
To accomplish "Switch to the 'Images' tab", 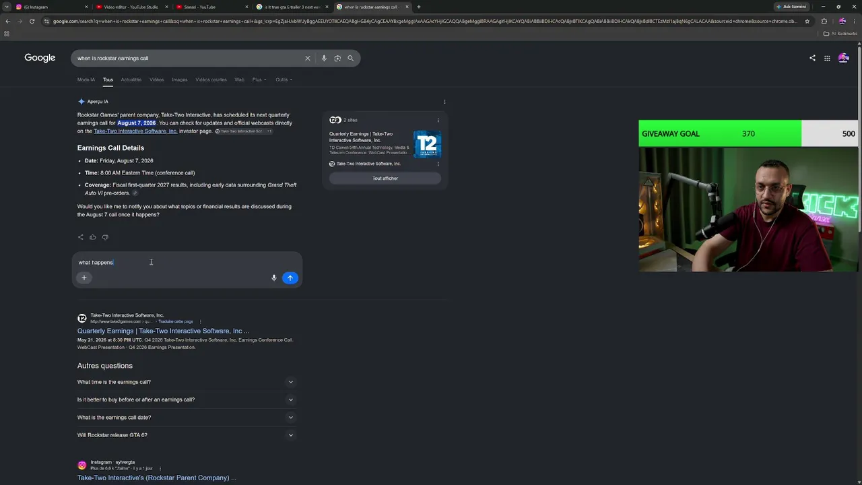I will [180, 79].
